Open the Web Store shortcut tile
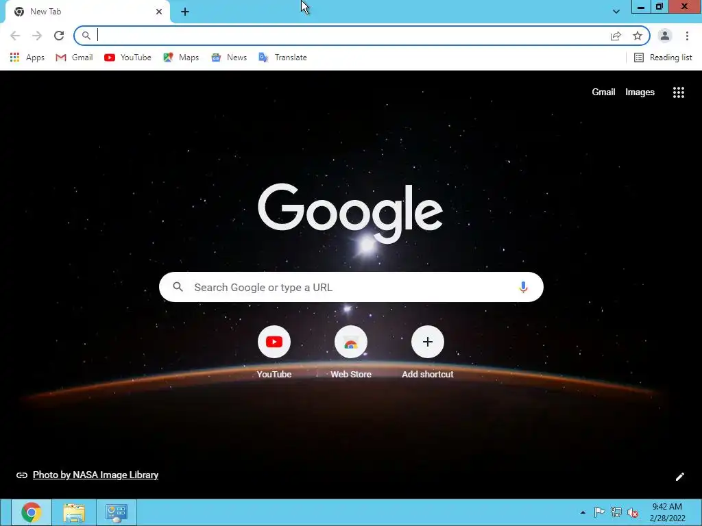Viewport: 702px width, 526px height. tap(350, 353)
